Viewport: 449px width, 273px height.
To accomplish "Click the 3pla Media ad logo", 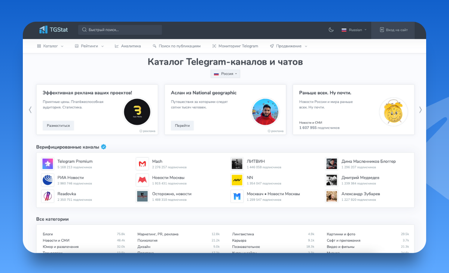I will (x=137, y=112).
